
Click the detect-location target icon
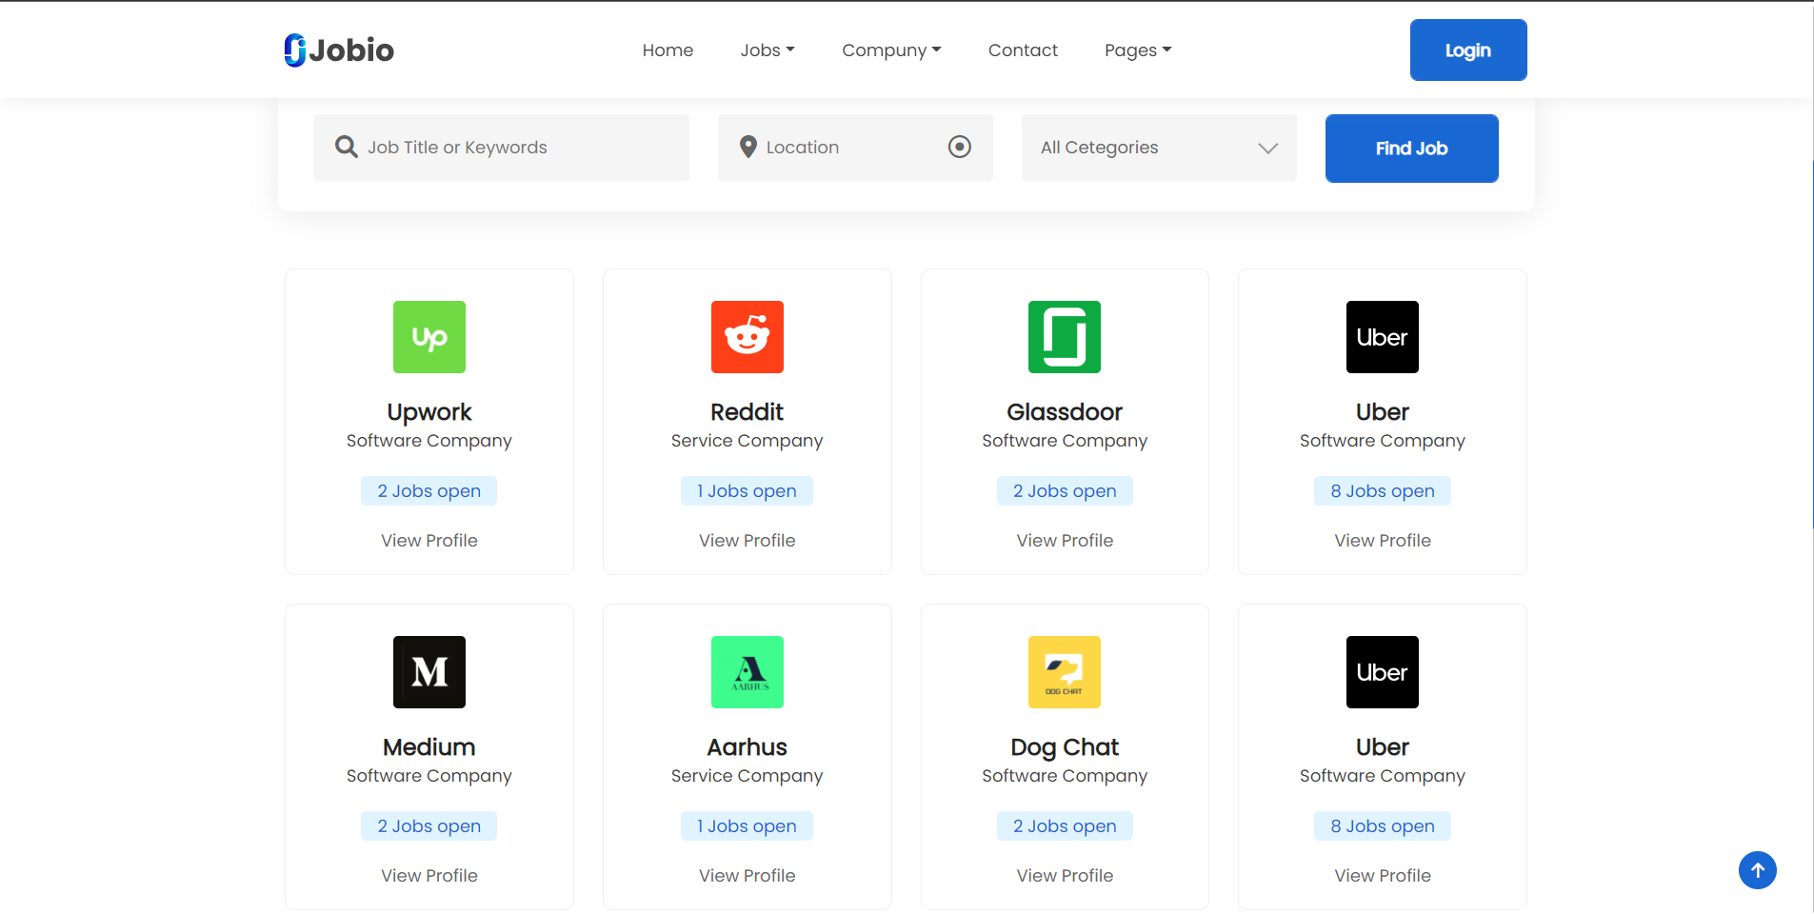[x=960, y=147]
